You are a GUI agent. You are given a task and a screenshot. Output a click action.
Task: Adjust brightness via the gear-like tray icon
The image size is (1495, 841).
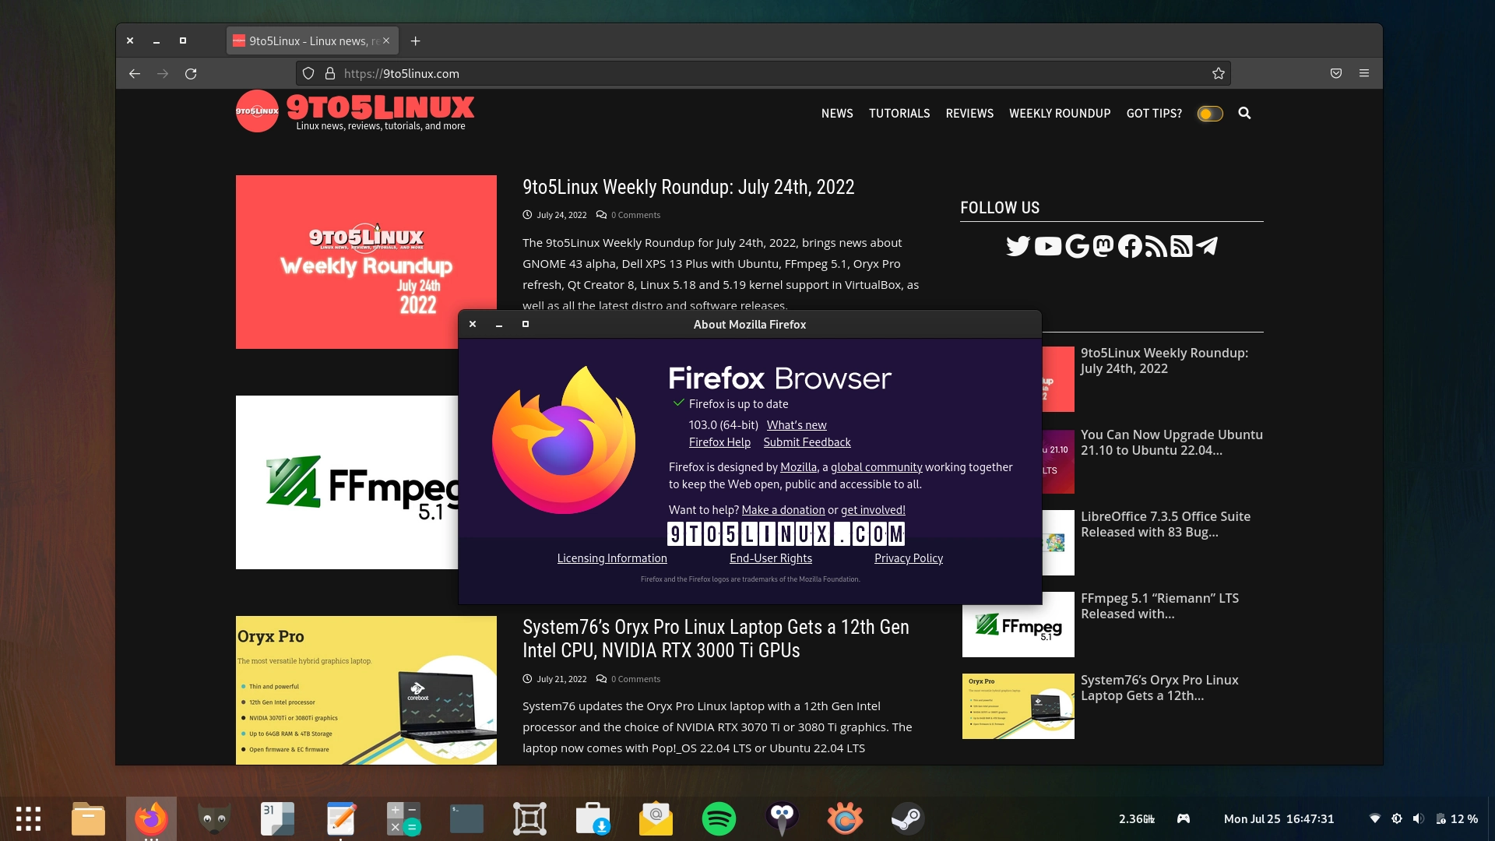coord(1397,818)
